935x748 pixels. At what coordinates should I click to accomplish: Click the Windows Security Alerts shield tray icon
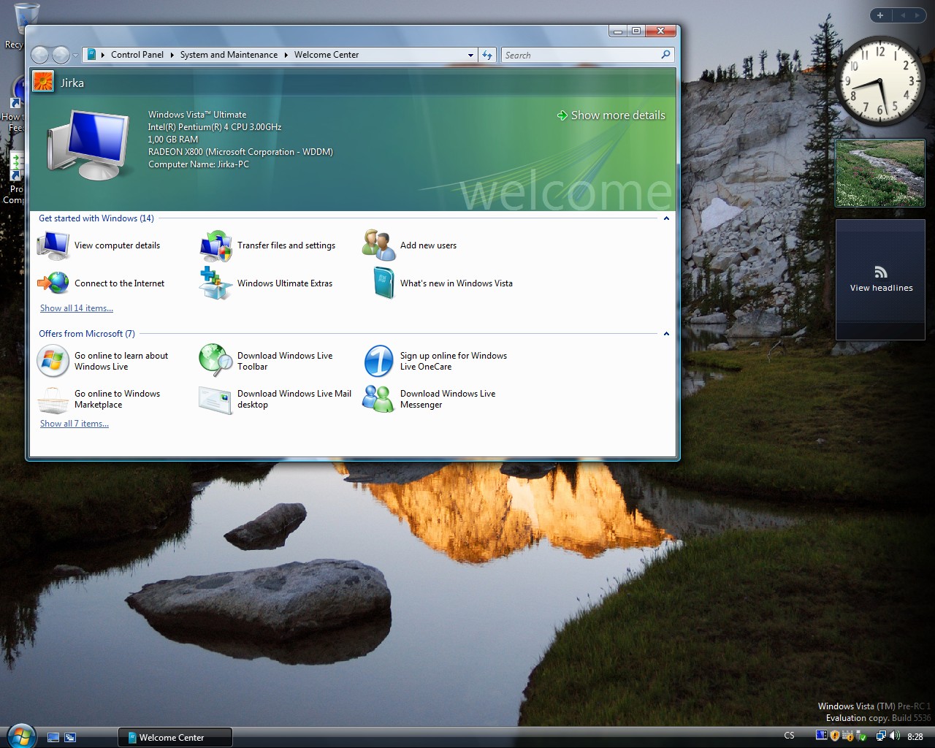coord(835,736)
